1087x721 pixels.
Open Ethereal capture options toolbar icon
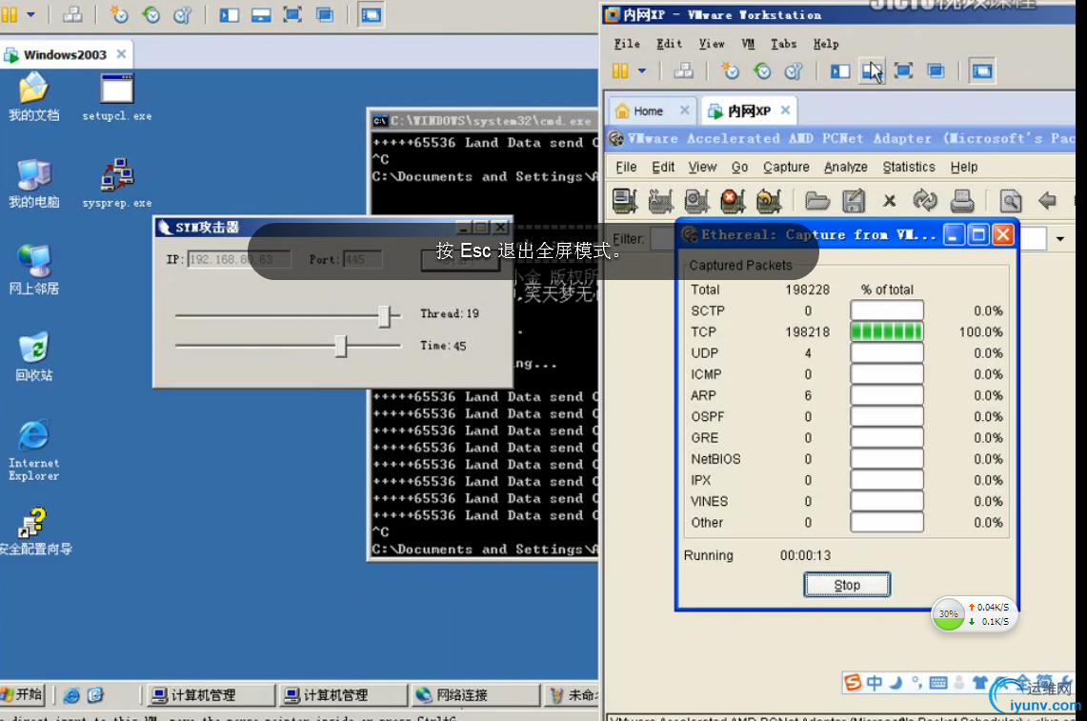tap(660, 201)
